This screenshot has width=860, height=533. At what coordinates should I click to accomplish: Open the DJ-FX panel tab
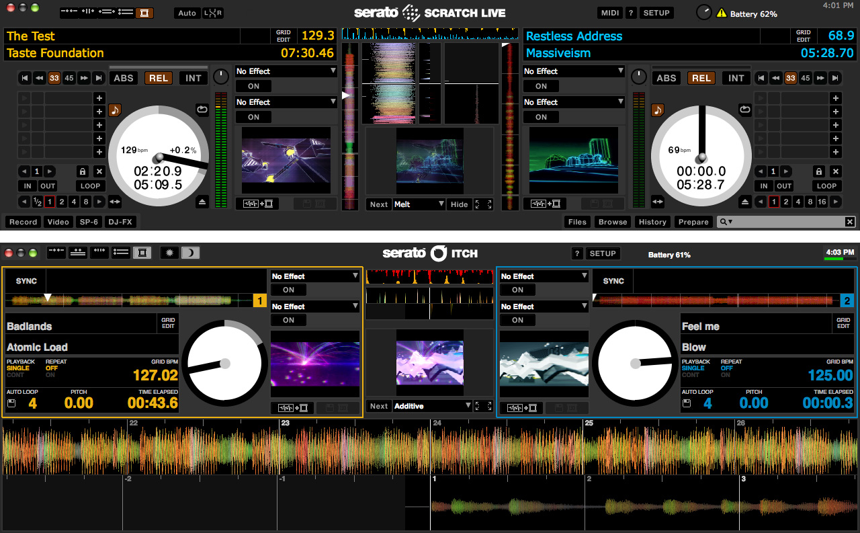click(120, 222)
